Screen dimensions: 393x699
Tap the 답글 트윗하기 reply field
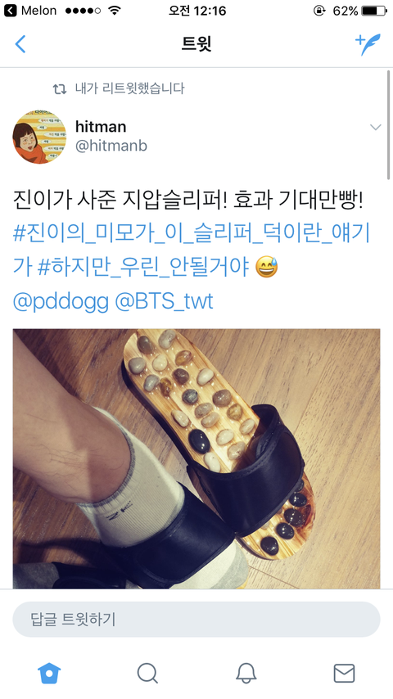196,620
